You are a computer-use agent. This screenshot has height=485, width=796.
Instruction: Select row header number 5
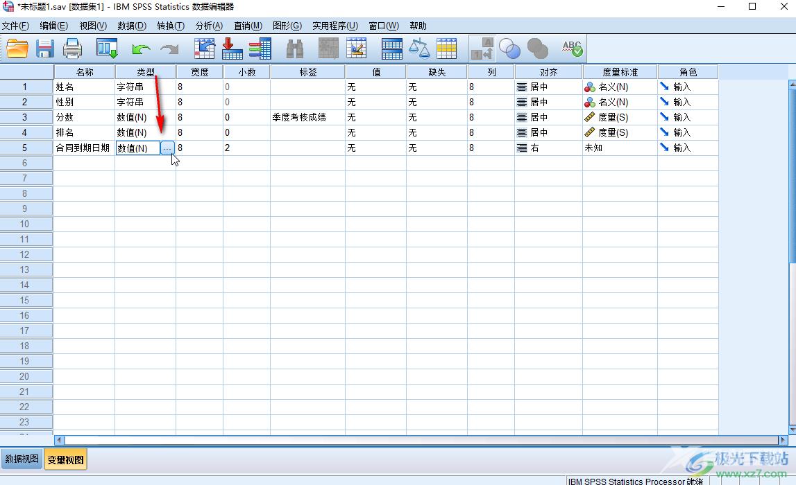26,148
